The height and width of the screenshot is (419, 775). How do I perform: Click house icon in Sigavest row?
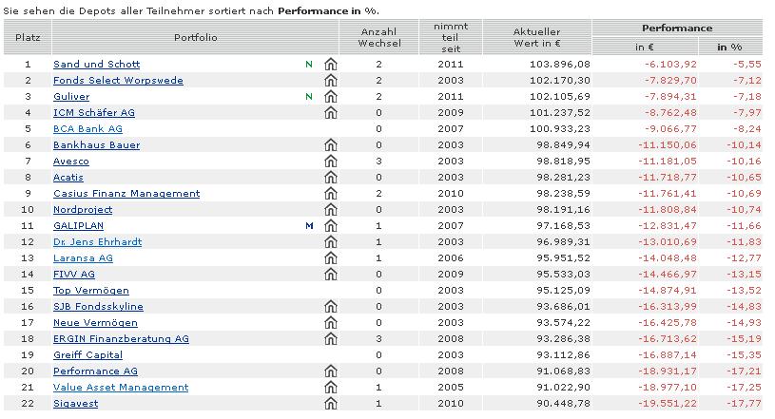point(331,404)
